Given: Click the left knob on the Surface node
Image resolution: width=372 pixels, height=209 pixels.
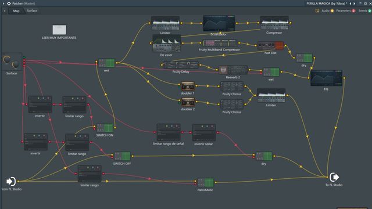Looking at the screenshot, I should pos(6,59).
